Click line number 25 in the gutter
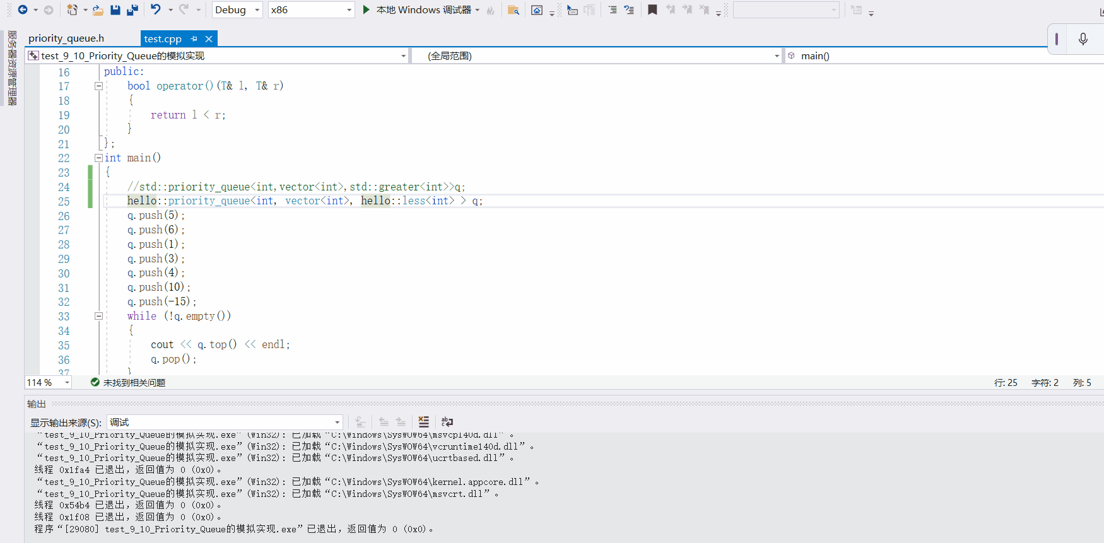 click(x=64, y=202)
